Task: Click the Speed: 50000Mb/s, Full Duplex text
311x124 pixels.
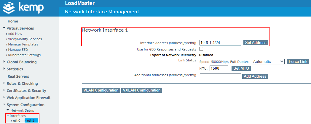Action: [x=224, y=62]
